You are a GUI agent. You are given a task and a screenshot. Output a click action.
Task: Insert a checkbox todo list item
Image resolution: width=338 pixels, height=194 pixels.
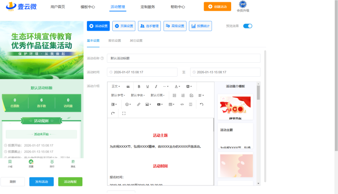(x=192, y=95)
